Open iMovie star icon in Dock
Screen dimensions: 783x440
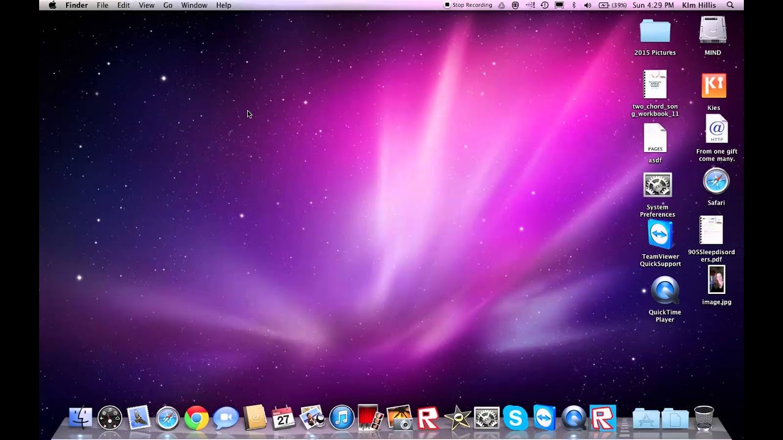[x=458, y=418]
